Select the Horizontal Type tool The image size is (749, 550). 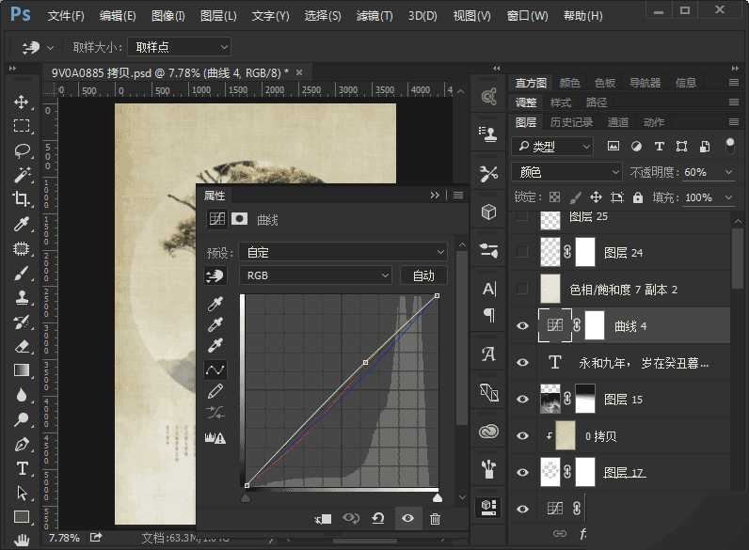[22, 468]
